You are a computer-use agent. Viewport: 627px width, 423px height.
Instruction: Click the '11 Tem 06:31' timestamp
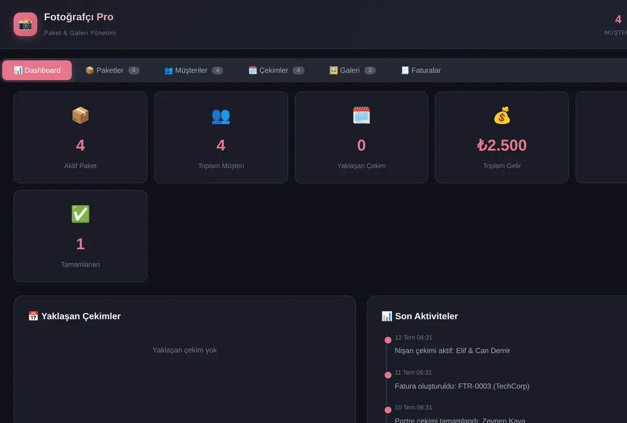(413, 372)
